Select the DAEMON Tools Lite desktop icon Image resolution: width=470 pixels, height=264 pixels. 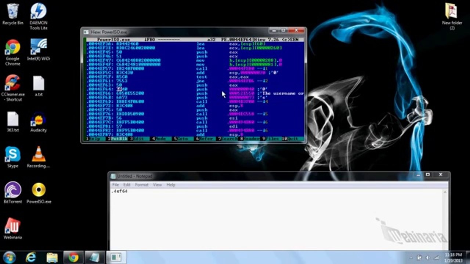[x=39, y=16]
